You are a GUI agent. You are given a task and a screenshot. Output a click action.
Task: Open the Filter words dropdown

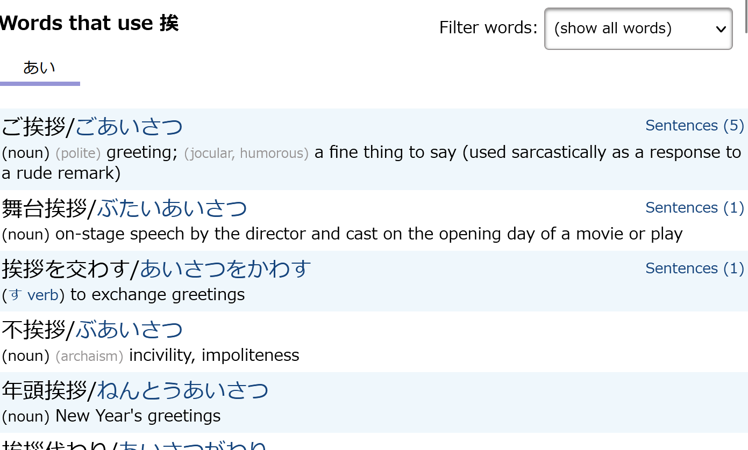tap(638, 28)
